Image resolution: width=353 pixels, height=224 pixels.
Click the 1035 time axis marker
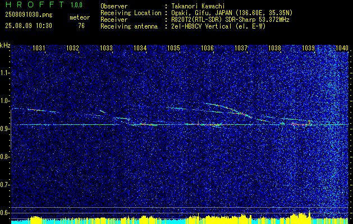pos(173,48)
